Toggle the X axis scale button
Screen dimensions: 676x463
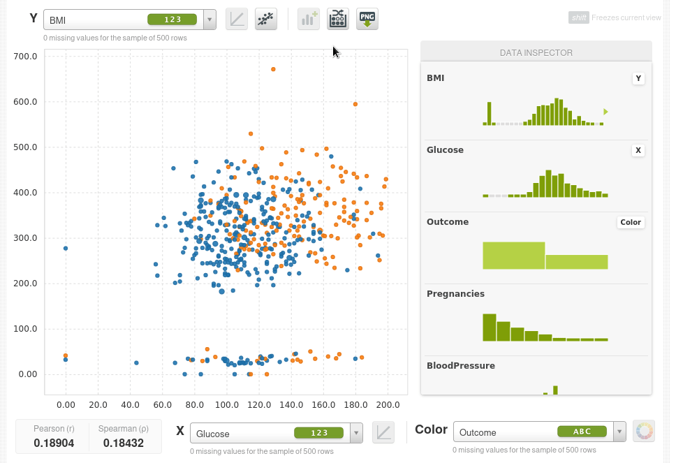(383, 432)
